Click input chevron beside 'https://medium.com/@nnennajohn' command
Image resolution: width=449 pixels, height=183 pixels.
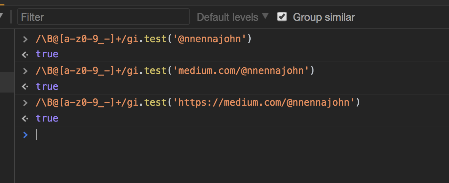click(x=25, y=103)
